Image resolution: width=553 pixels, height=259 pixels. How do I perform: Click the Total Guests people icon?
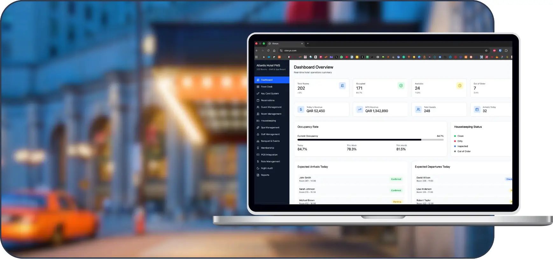pos(418,110)
